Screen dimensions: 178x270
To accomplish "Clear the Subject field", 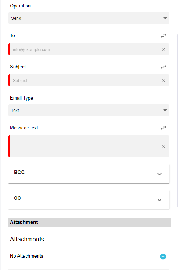I will click(164, 81).
